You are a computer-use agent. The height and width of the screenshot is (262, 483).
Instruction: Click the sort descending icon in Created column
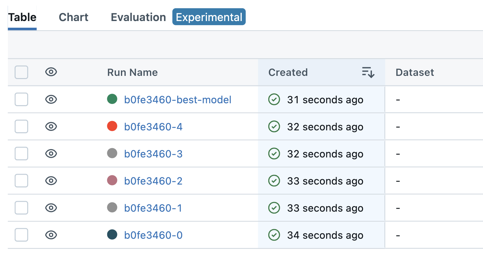pos(368,72)
